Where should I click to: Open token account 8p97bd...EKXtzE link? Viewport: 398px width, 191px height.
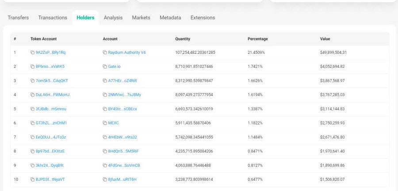point(50,151)
